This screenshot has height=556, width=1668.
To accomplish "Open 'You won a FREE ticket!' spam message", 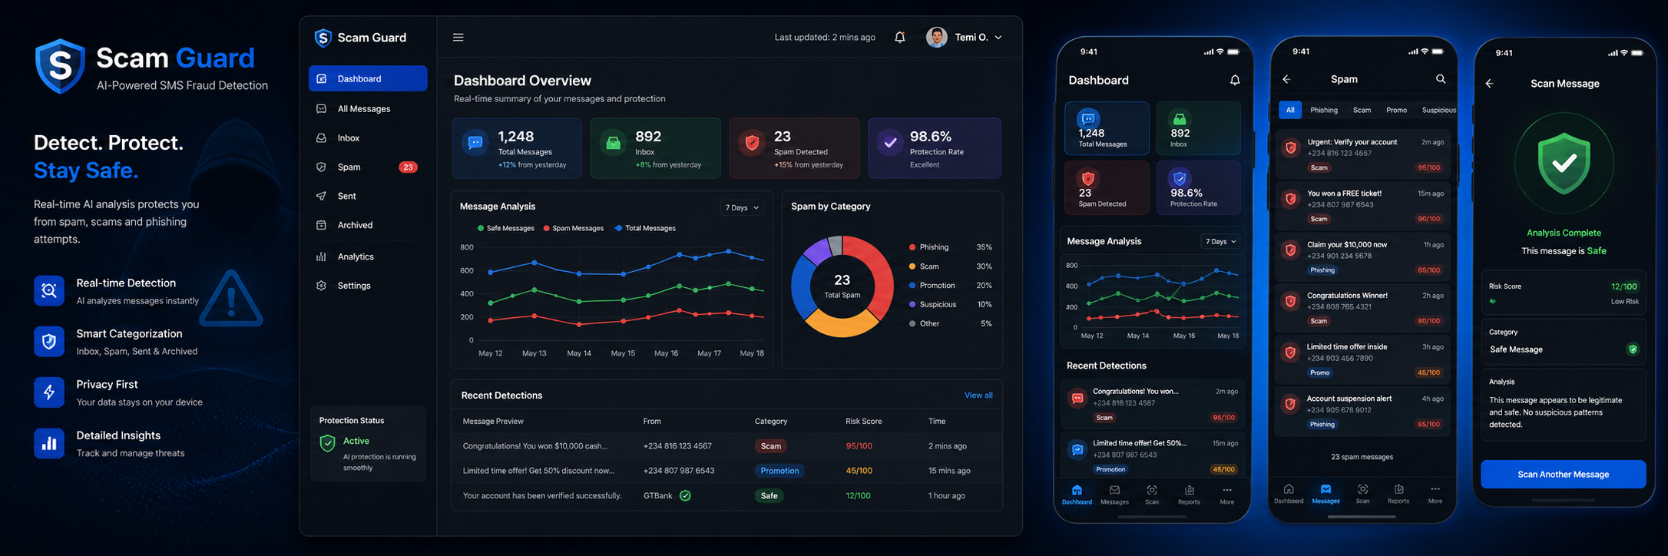I will click(x=1362, y=205).
